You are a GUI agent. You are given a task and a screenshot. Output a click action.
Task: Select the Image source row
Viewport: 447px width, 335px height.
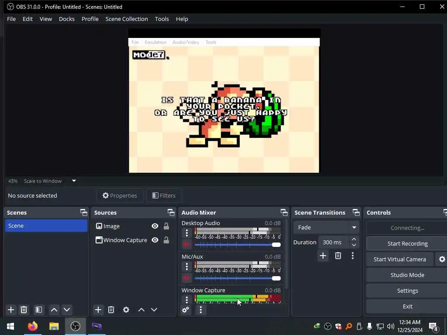point(133,226)
